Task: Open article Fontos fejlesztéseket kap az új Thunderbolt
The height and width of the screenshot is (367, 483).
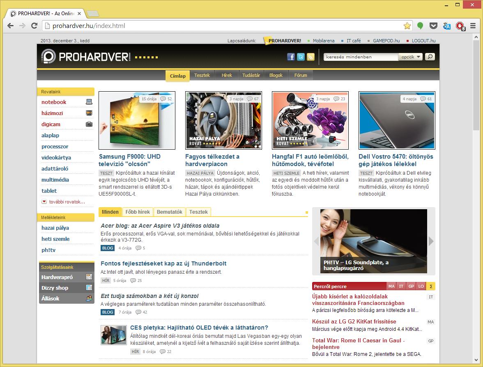Action: [163, 264]
